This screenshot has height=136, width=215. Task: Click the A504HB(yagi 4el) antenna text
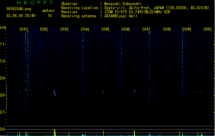pyautogui.click(x=121, y=16)
